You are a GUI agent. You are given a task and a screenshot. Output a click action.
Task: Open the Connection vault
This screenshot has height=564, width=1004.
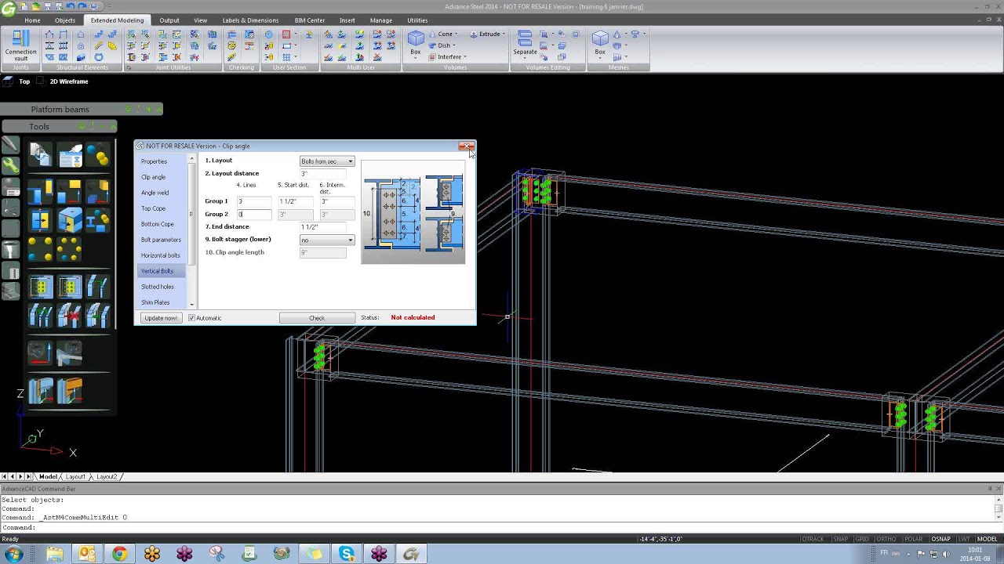click(20, 45)
